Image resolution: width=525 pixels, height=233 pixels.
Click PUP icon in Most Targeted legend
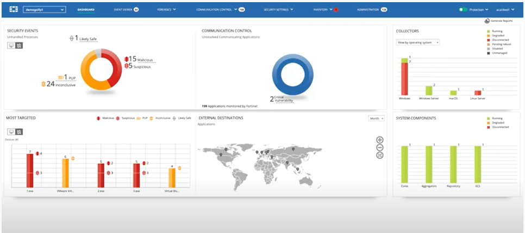[x=139, y=118]
